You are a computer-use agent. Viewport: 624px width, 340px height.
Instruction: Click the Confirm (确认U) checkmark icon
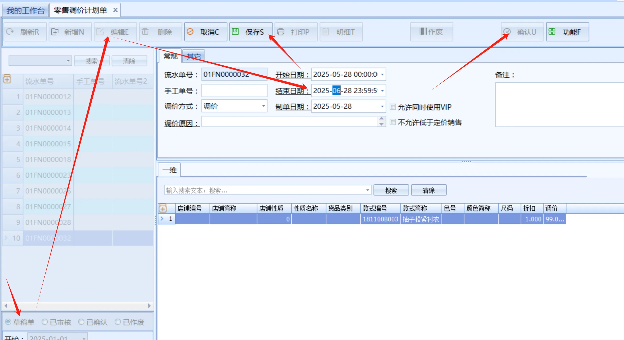click(x=507, y=32)
